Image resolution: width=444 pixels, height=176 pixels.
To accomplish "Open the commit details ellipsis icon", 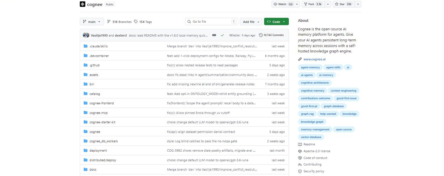I will pyautogui.click(x=214, y=35).
